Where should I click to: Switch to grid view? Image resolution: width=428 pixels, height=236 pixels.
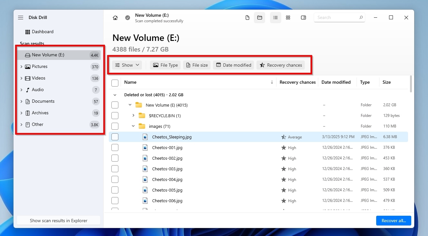pos(288,18)
